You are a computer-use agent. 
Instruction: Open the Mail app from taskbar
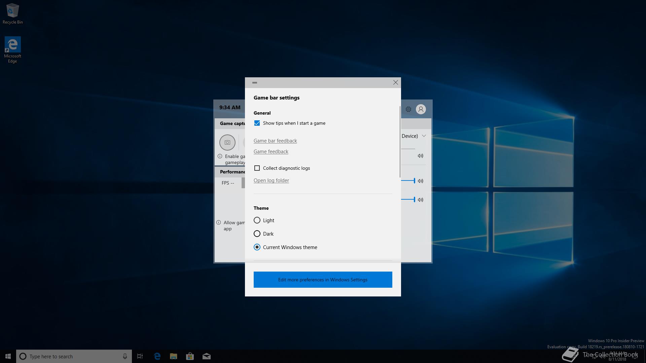tap(206, 356)
